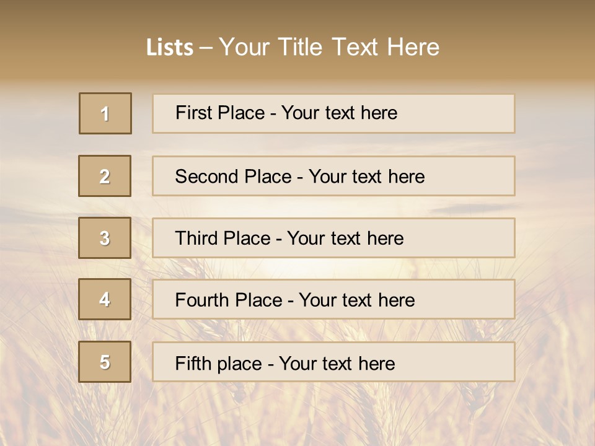This screenshot has width=595, height=446.
Task: Click the words 'First Place'
Action: coord(220,113)
